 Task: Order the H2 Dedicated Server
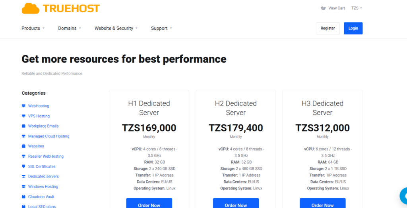coord(236,203)
